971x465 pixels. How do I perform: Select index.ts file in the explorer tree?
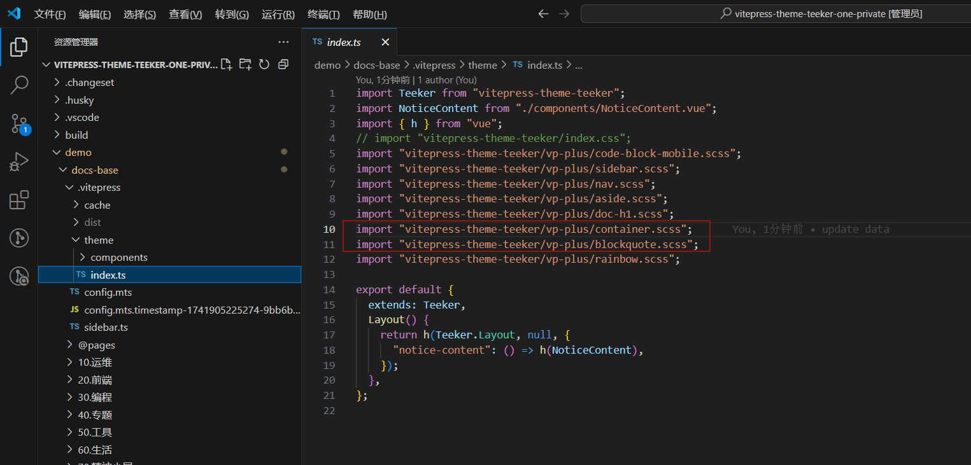[x=169, y=275]
